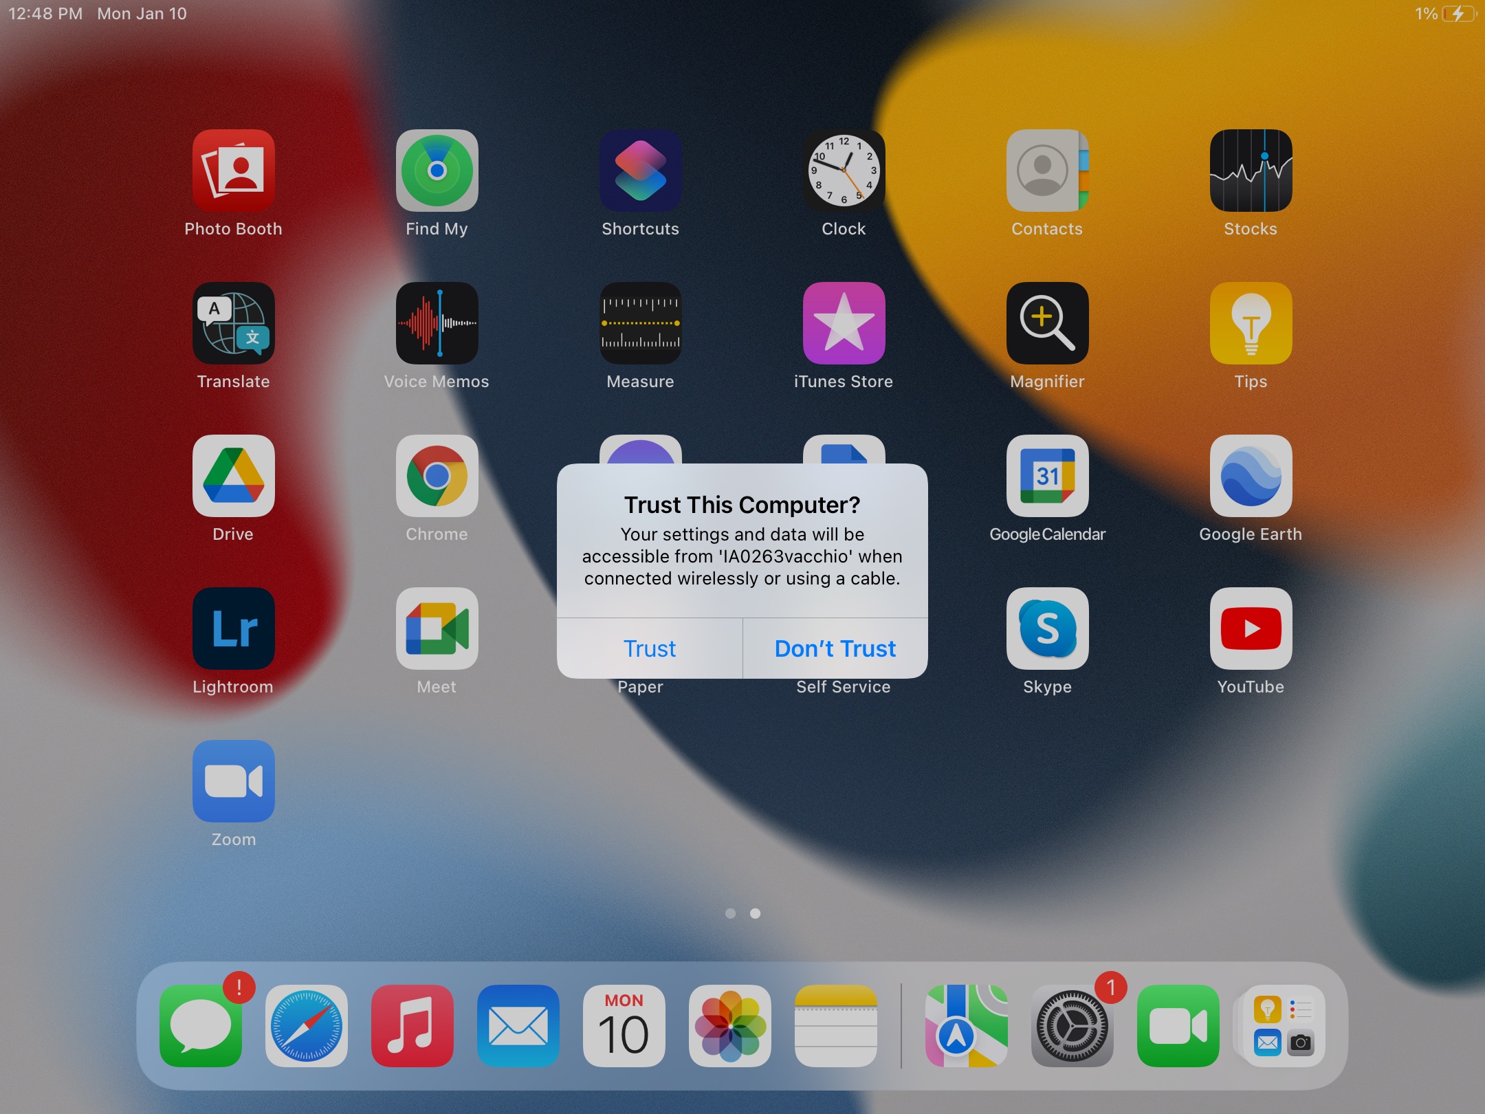Open the Photo Booth app

click(233, 171)
